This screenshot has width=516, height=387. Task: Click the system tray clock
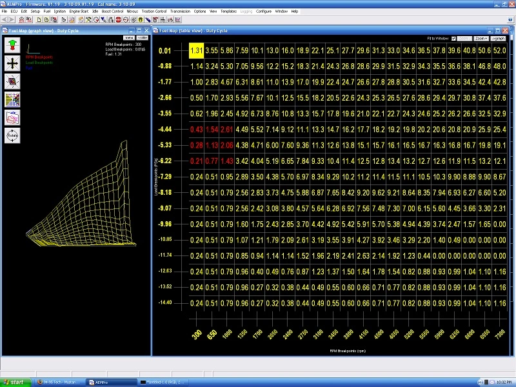coord(504,382)
